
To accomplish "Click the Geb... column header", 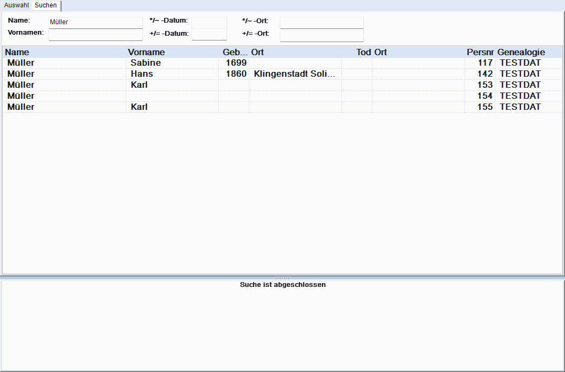I will [x=235, y=52].
